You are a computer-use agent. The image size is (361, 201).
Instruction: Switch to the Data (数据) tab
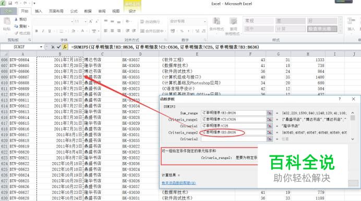(x=88, y=11)
